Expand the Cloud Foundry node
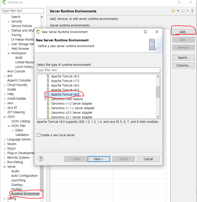197x202 pixels. (5, 85)
